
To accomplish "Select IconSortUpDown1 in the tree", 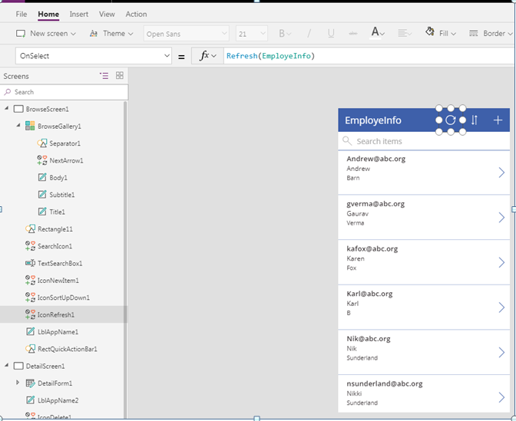I will coord(63,298).
